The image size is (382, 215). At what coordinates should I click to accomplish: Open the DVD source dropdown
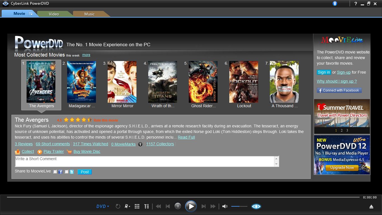pos(103,206)
